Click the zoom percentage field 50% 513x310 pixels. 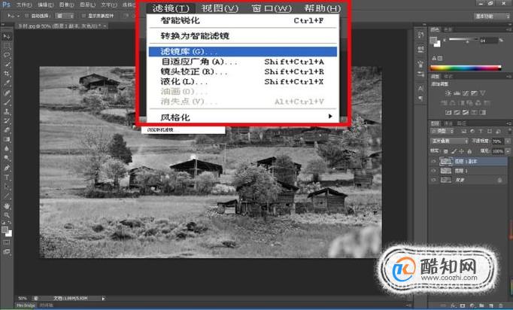click(23, 298)
